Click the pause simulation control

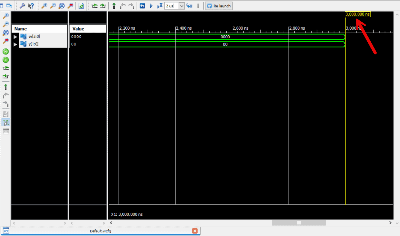coord(198,5)
